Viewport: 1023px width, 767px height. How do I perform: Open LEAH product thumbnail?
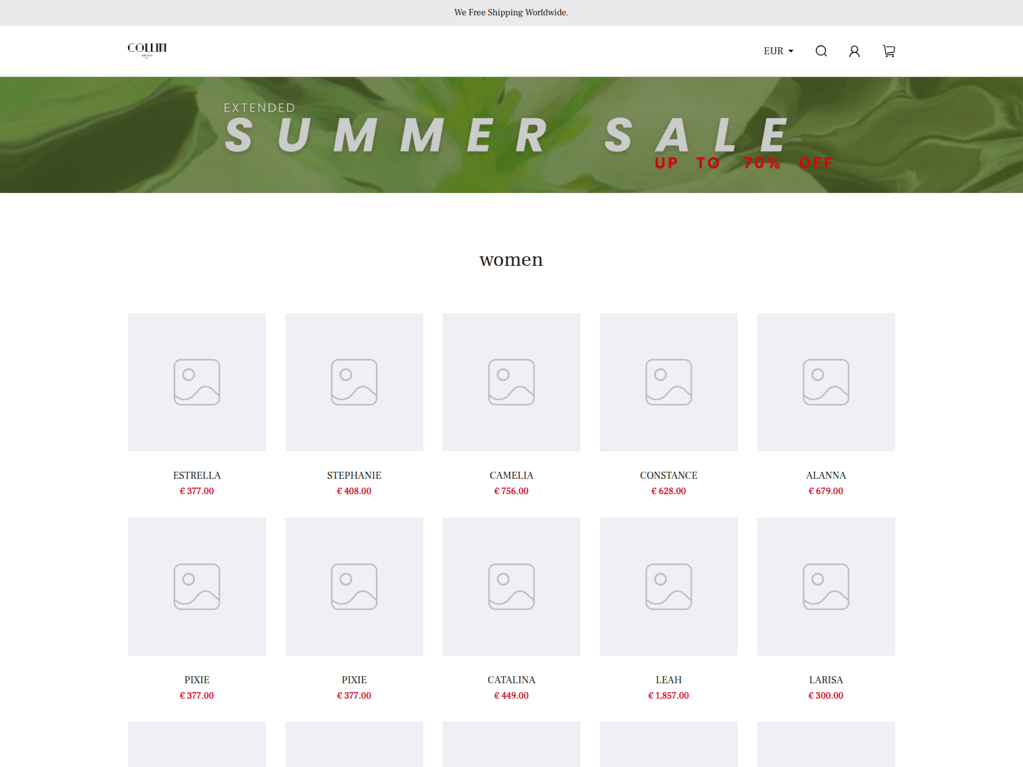tap(669, 587)
